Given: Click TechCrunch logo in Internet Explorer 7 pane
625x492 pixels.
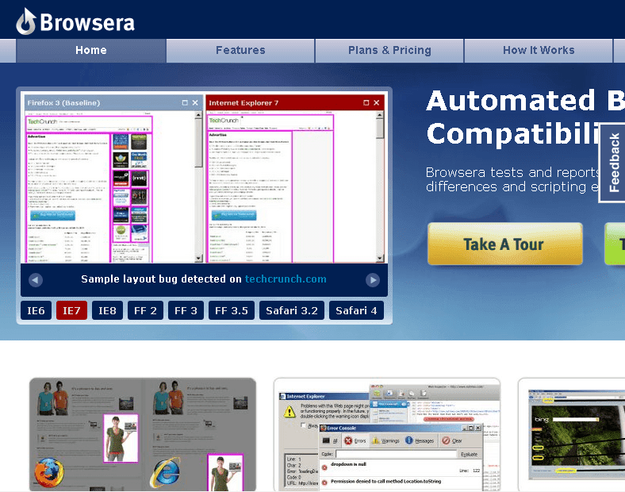Looking at the screenshot, I should pyautogui.click(x=224, y=121).
